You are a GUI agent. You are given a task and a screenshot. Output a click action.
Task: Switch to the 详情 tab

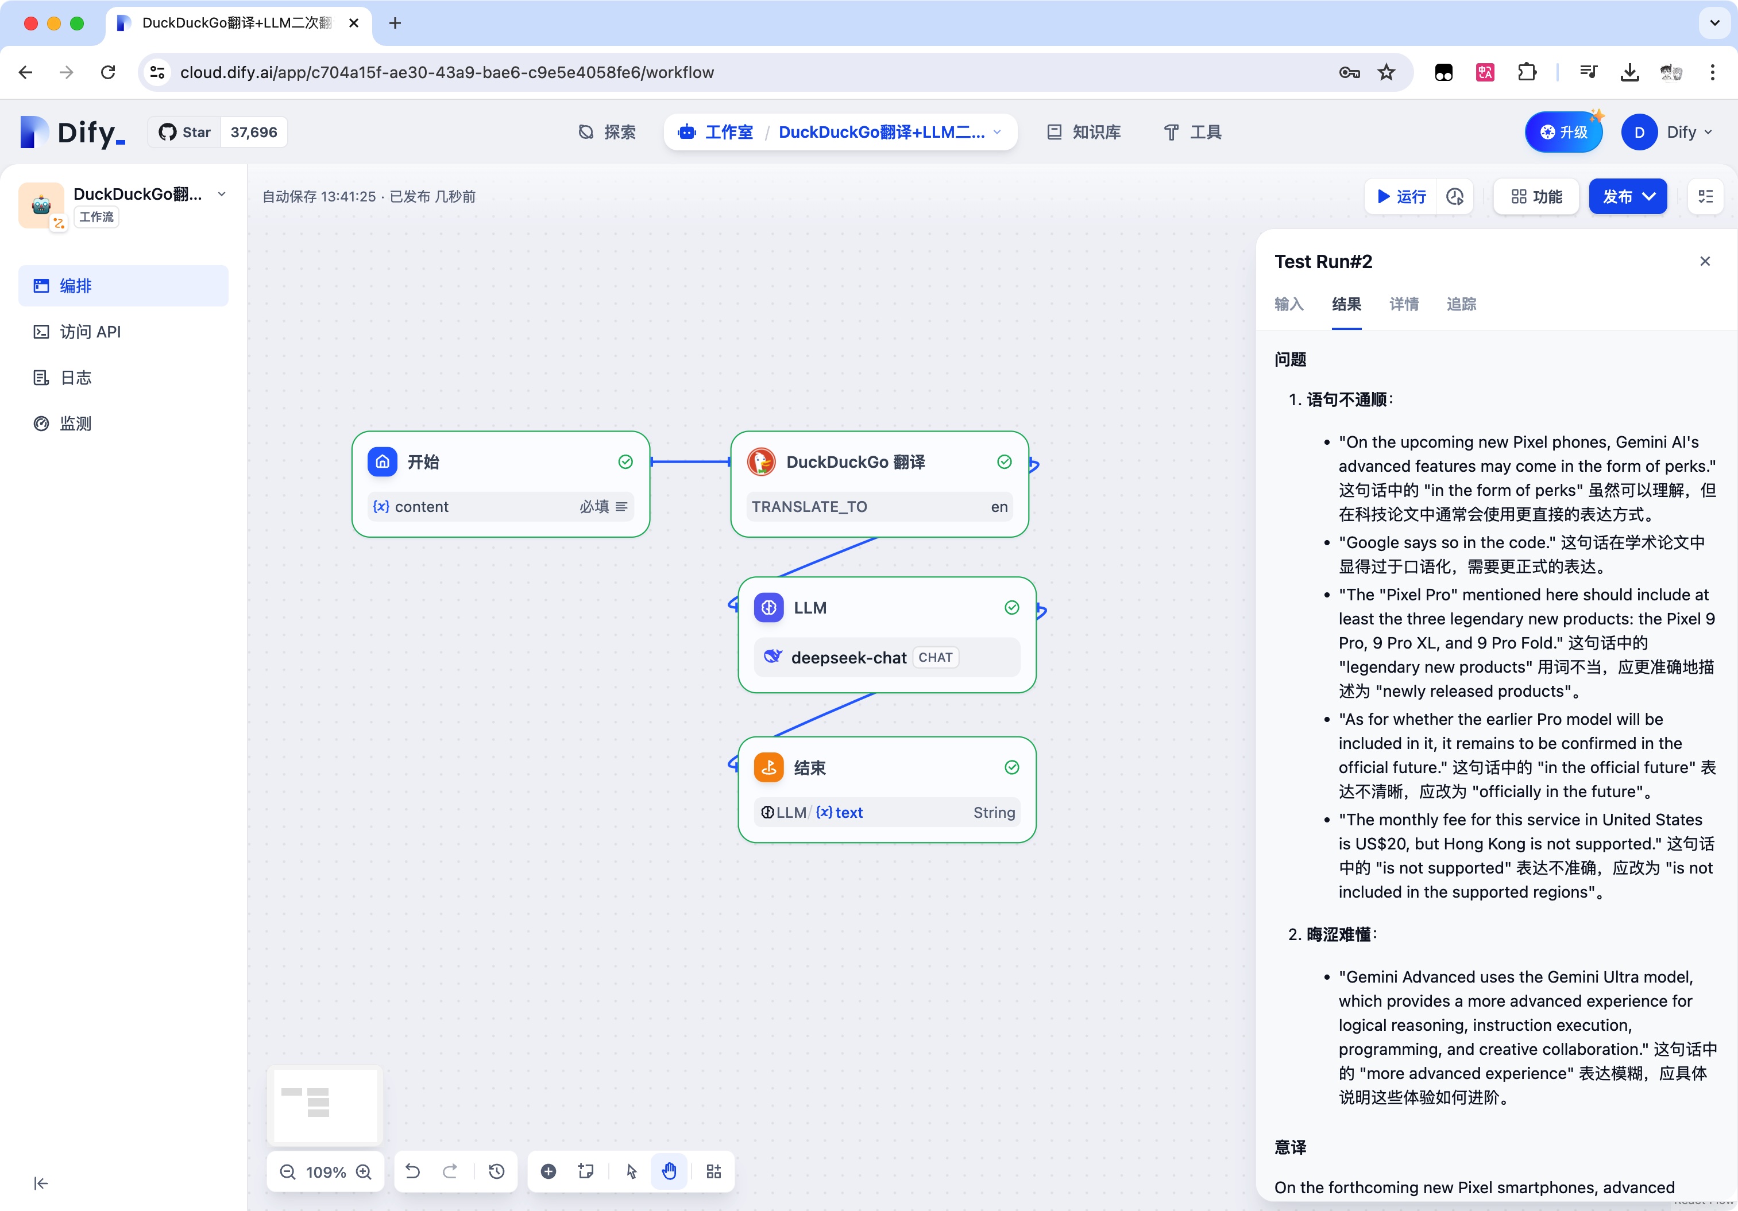(x=1403, y=304)
